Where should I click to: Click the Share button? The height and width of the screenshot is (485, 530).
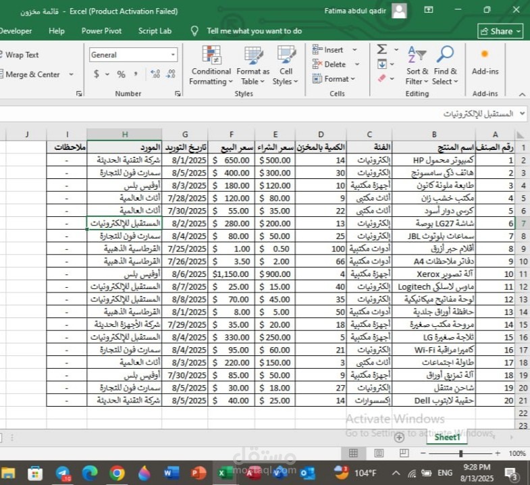click(500, 31)
